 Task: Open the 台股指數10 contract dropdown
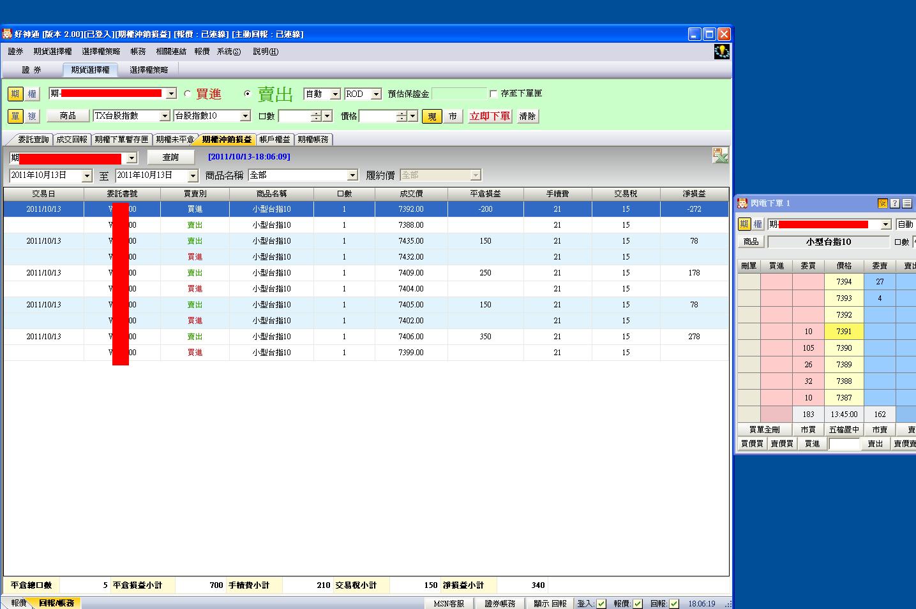click(x=245, y=116)
